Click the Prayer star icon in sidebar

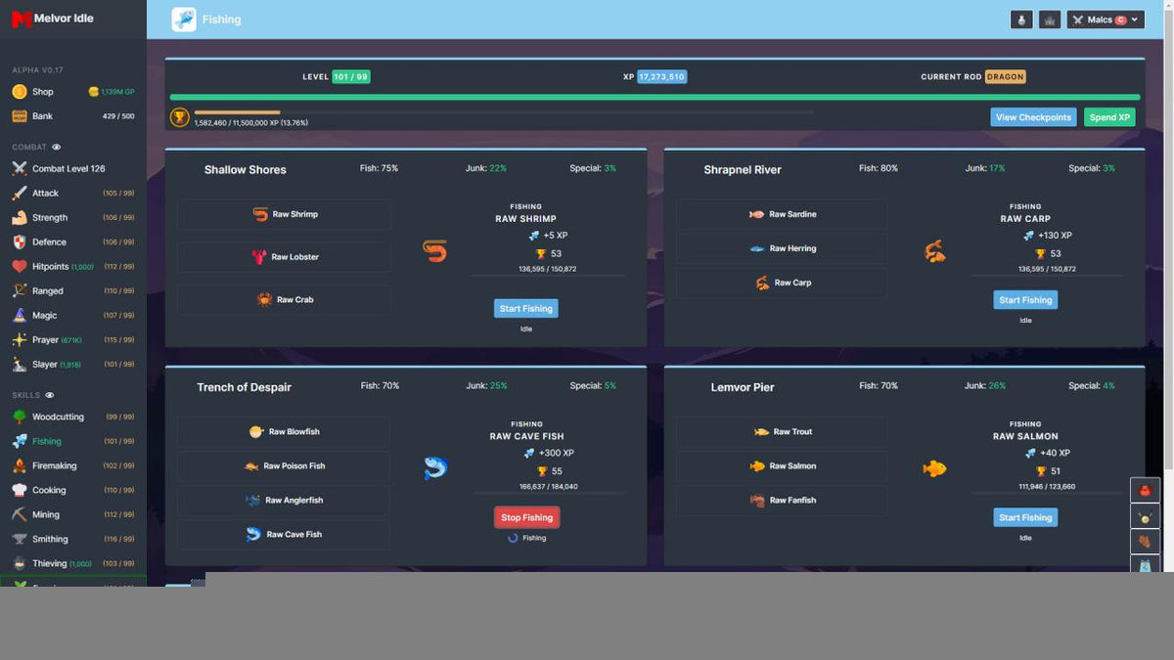pyautogui.click(x=20, y=340)
